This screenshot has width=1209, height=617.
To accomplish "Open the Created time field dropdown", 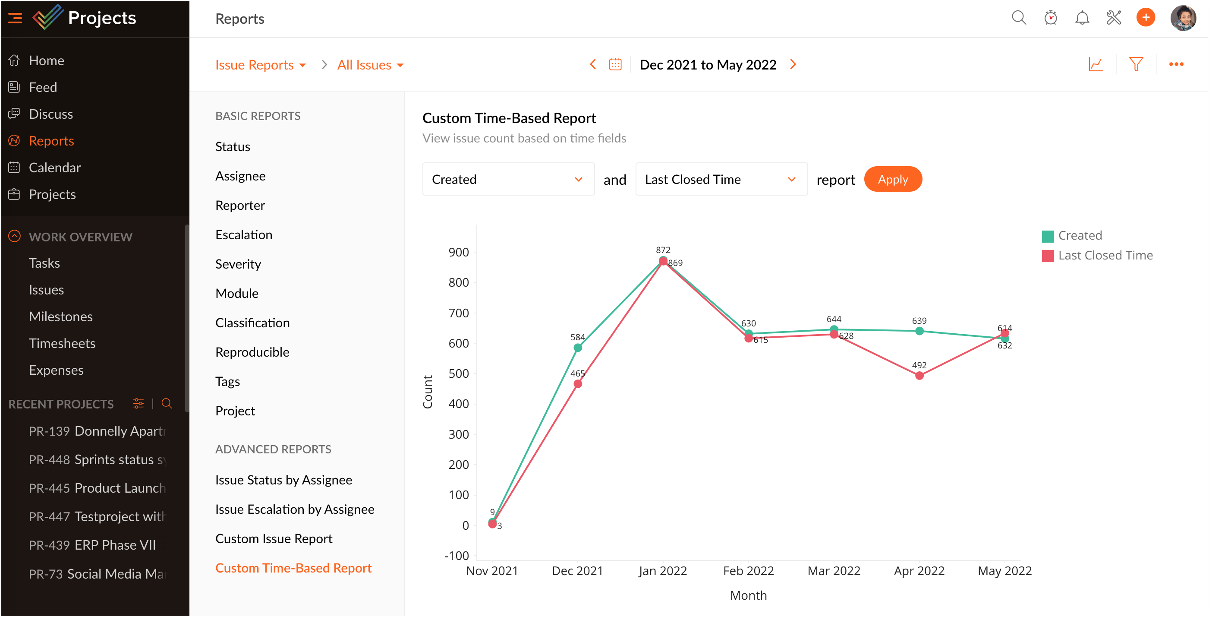I will coord(508,179).
